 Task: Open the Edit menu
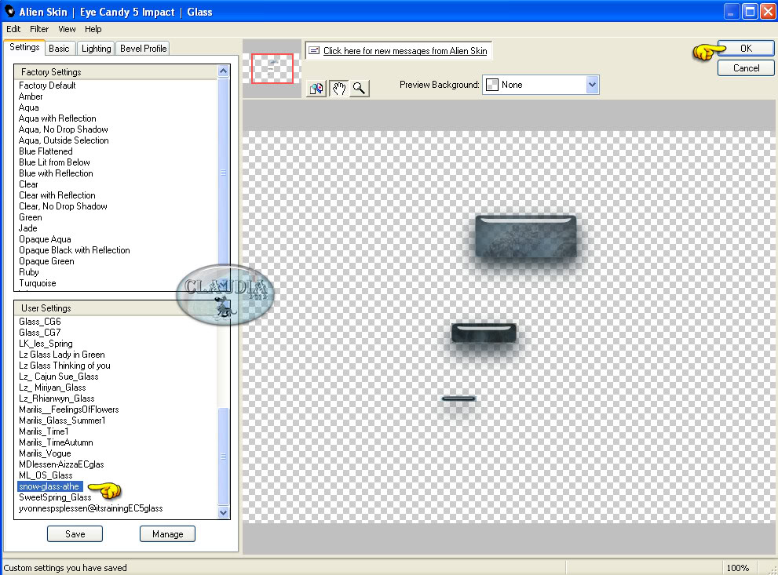click(x=13, y=29)
